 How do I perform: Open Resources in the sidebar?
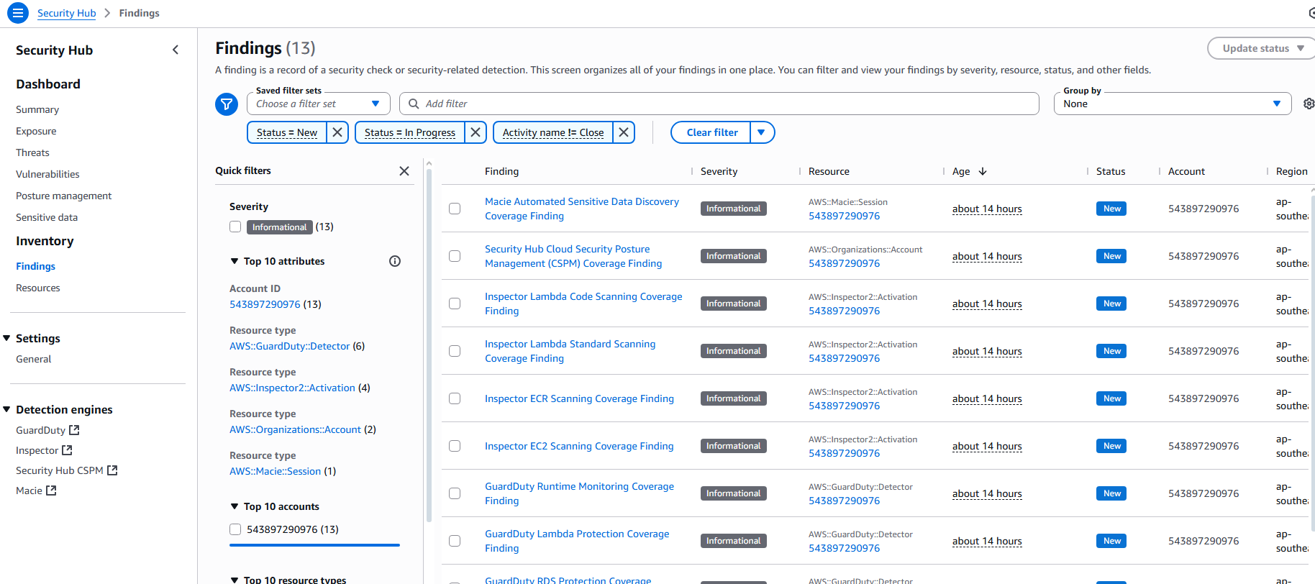tap(38, 288)
